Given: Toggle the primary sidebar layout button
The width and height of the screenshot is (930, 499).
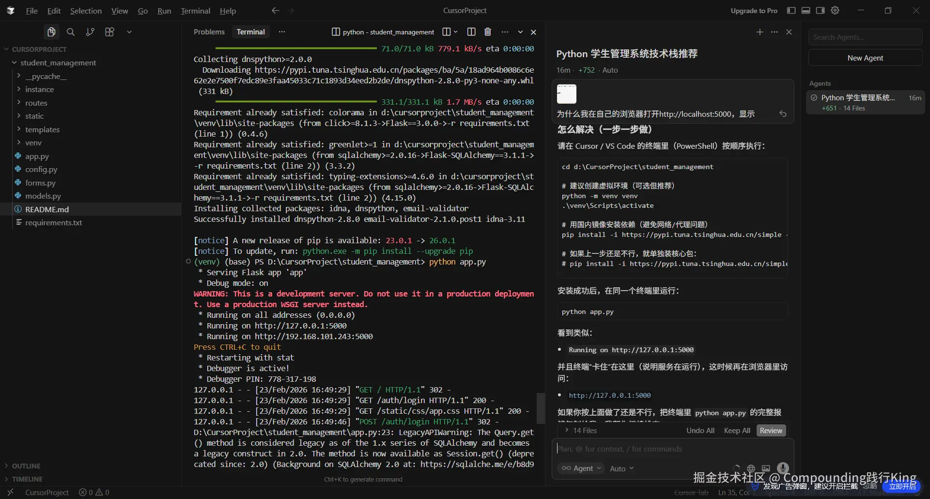Looking at the screenshot, I should pyautogui.click(x=791, y=10).
